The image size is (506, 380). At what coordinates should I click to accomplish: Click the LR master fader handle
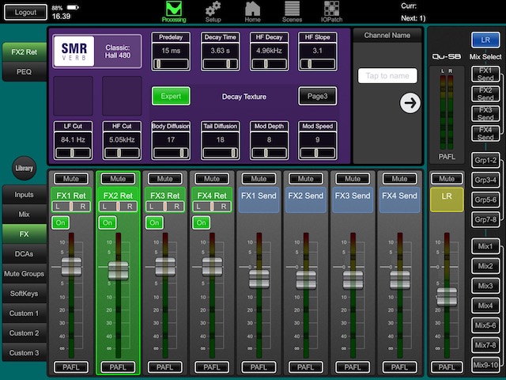coord(447,297)
